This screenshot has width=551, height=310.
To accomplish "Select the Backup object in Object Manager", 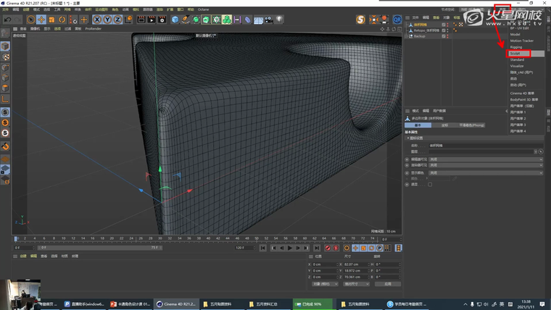I will (419, 36).
